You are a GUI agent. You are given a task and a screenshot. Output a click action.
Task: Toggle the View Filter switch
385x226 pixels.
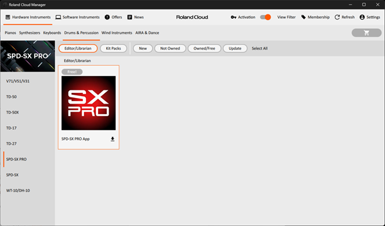tap(266, 17)
